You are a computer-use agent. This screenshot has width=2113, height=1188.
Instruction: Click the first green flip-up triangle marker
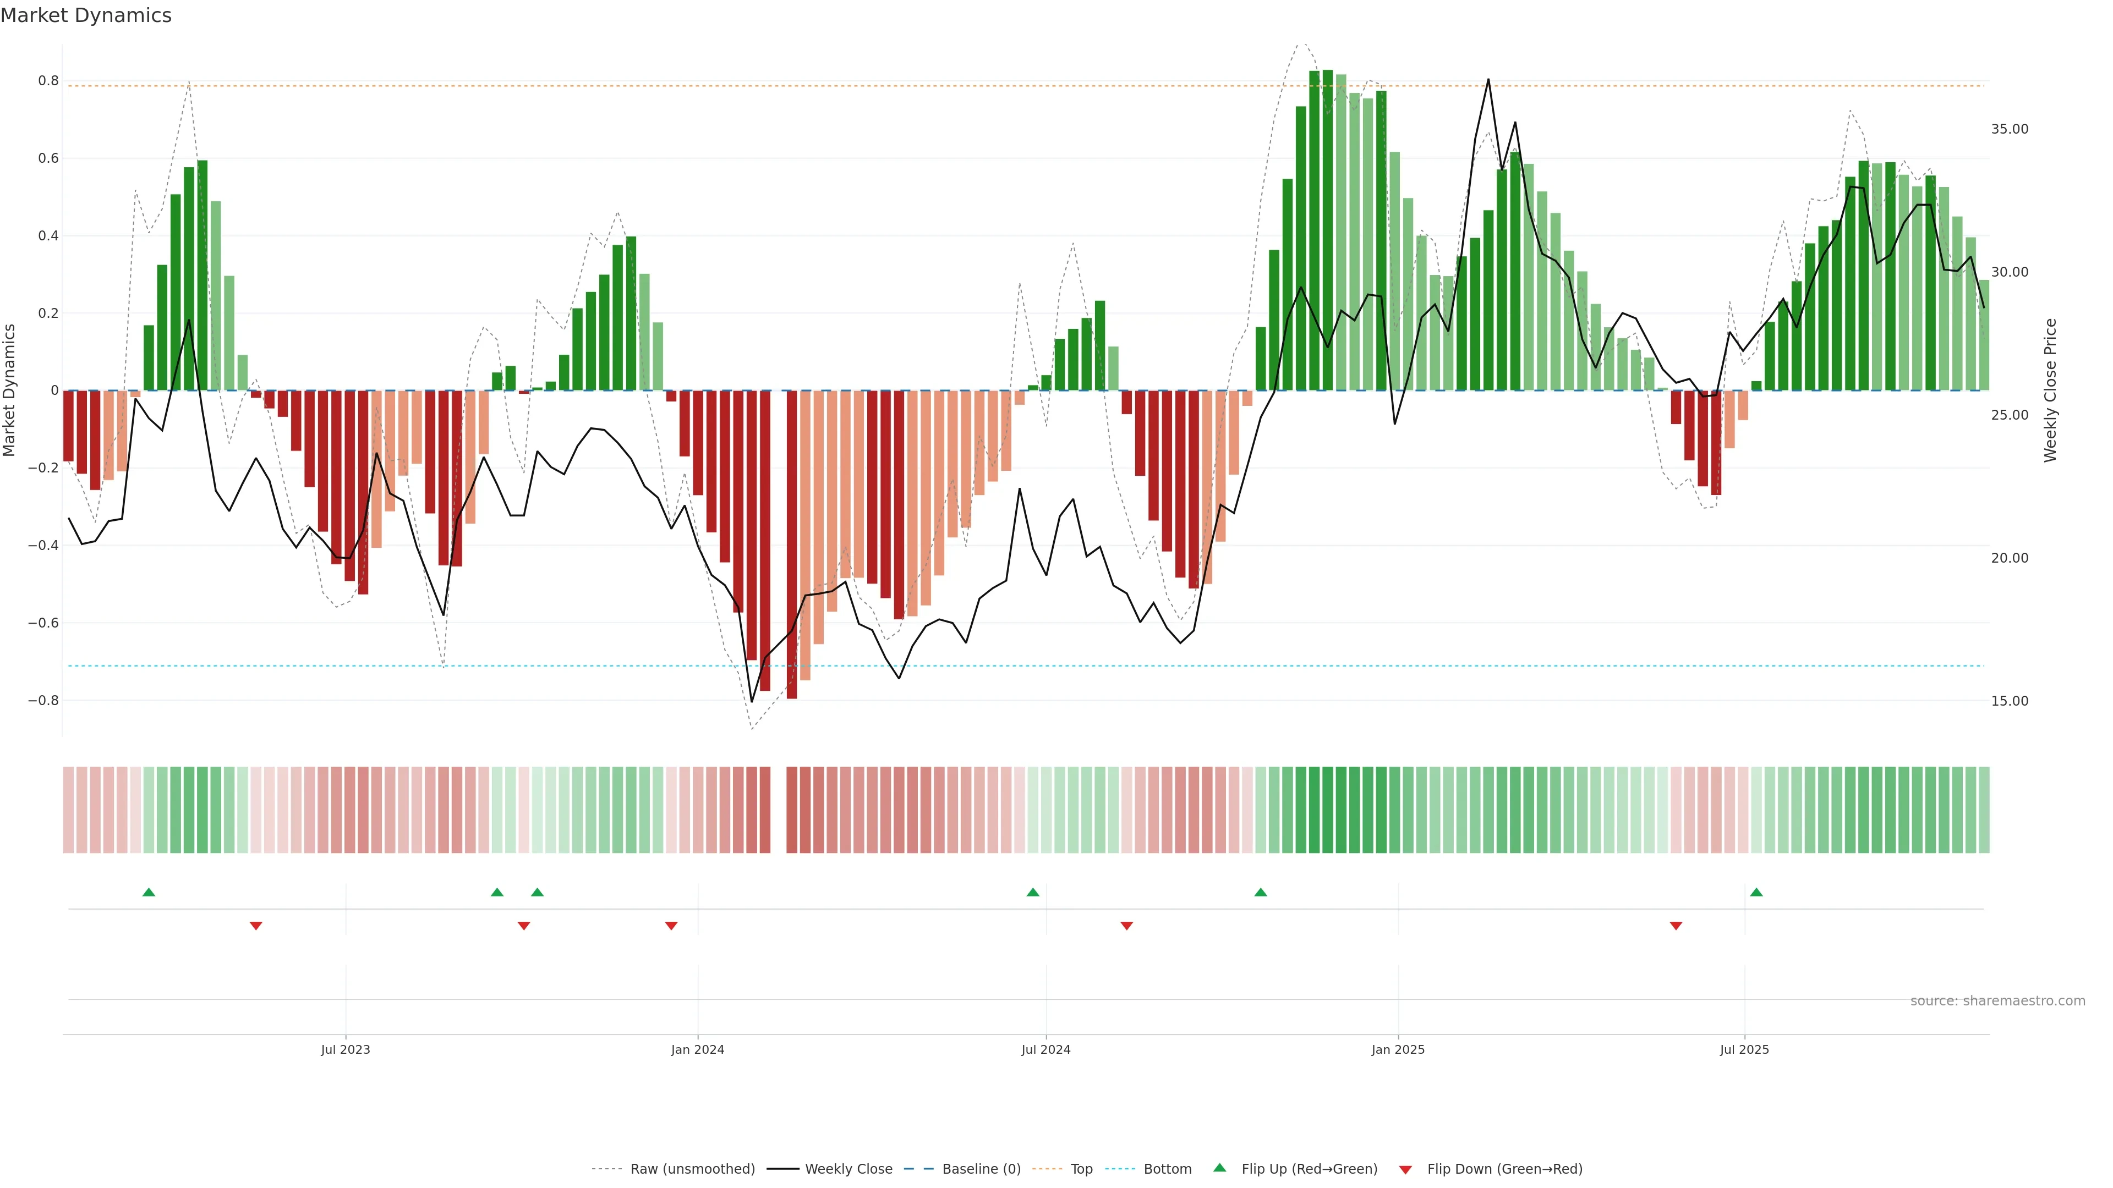click(x=149, y=892)
